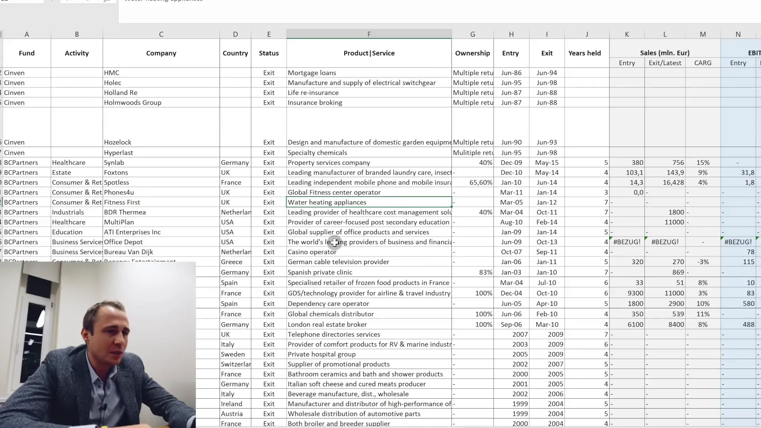Click the Property services company cell
This screenshot has width=761, height=428.
pos(369,162)
